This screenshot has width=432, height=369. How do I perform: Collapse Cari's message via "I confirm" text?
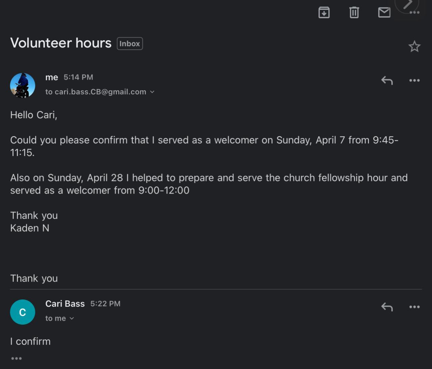coord(30,341)
